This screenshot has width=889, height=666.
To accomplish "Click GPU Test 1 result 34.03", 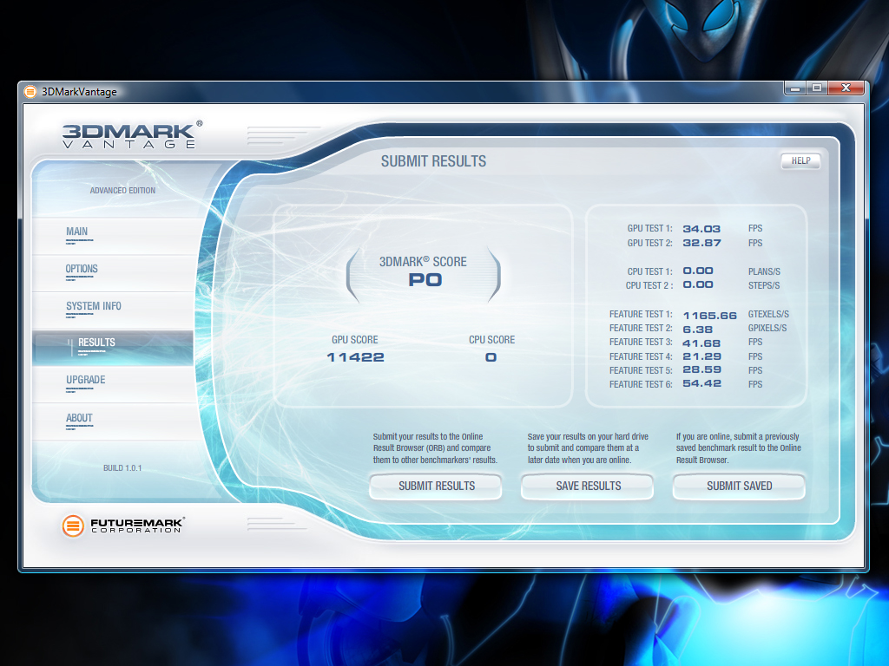I will (x=701, y=229).
